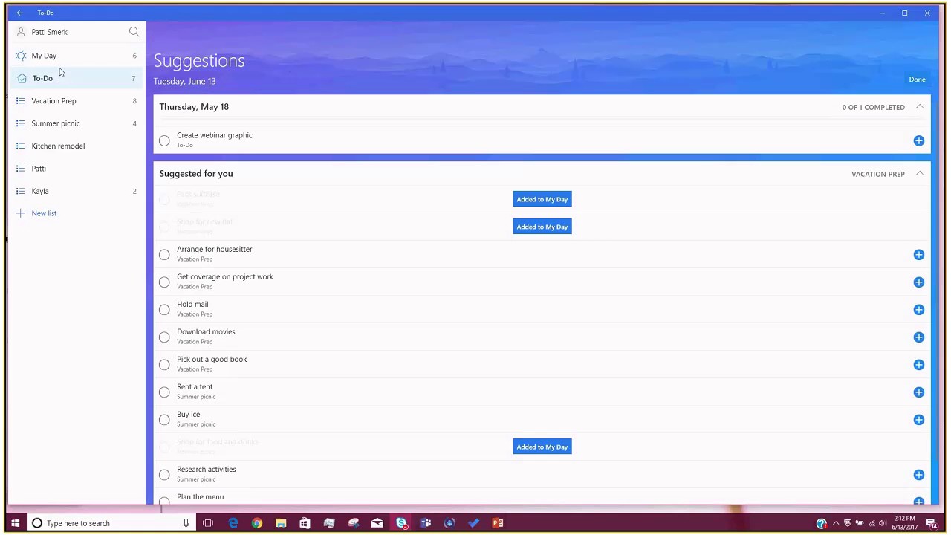Click the Patti Smerk account name
This screenshot has height=535, width=951.
(x=49, y=32)
